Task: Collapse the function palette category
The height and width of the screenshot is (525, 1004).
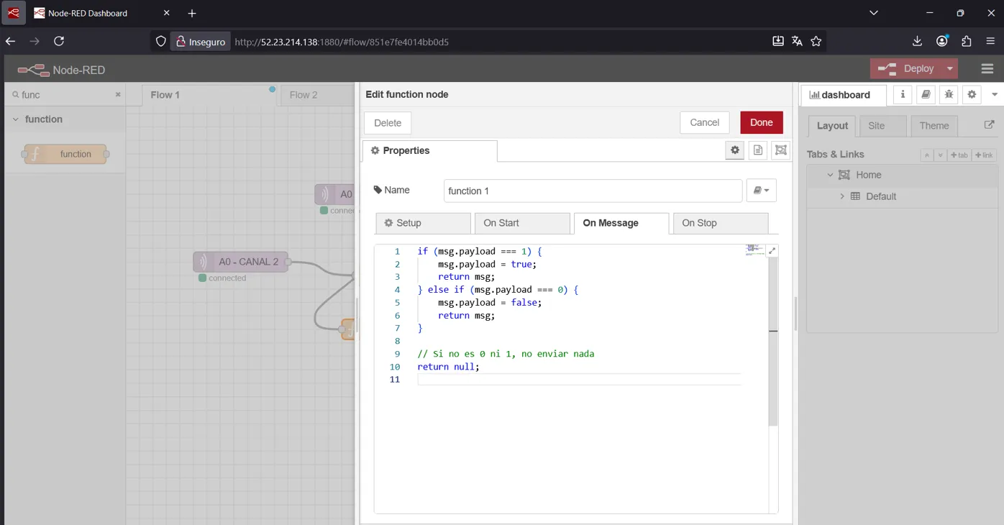Action: point(16,119)
